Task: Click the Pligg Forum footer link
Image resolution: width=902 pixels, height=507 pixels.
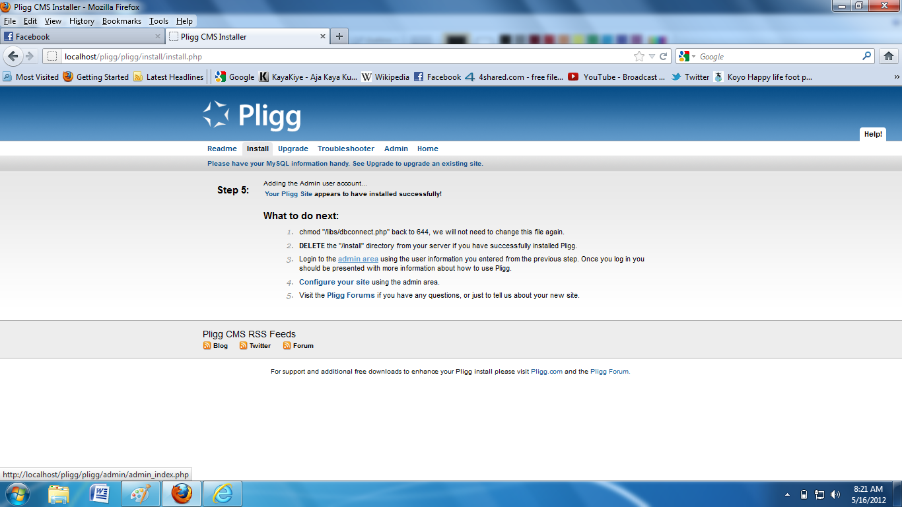Action: [x=609, y=372]
